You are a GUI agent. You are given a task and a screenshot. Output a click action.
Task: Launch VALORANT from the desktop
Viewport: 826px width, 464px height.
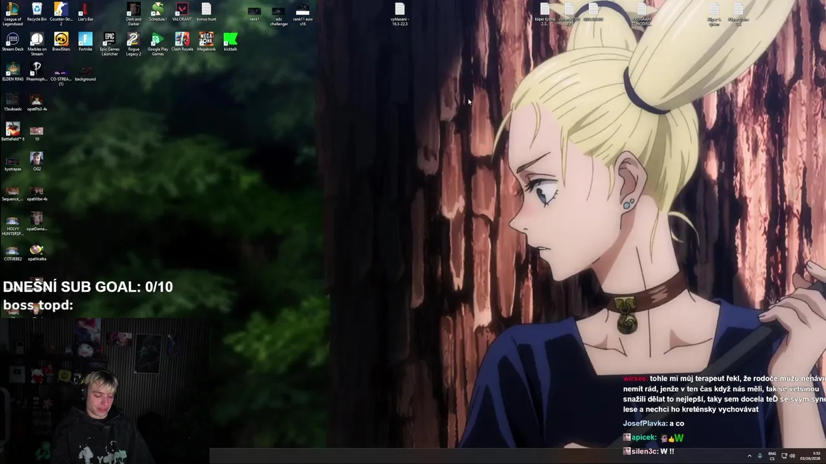point(182,12)
